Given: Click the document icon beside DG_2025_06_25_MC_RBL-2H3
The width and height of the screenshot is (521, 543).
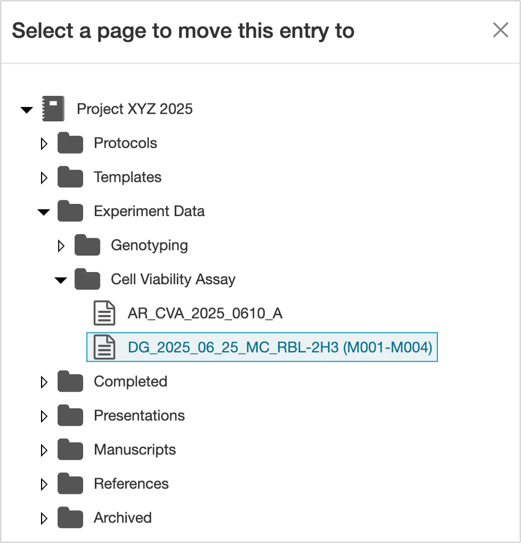Looking at the screenshot, I should (104, 347).
